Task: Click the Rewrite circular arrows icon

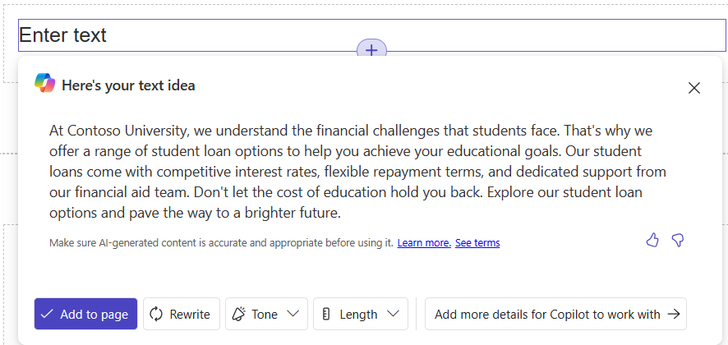Action: coord(157,314)
